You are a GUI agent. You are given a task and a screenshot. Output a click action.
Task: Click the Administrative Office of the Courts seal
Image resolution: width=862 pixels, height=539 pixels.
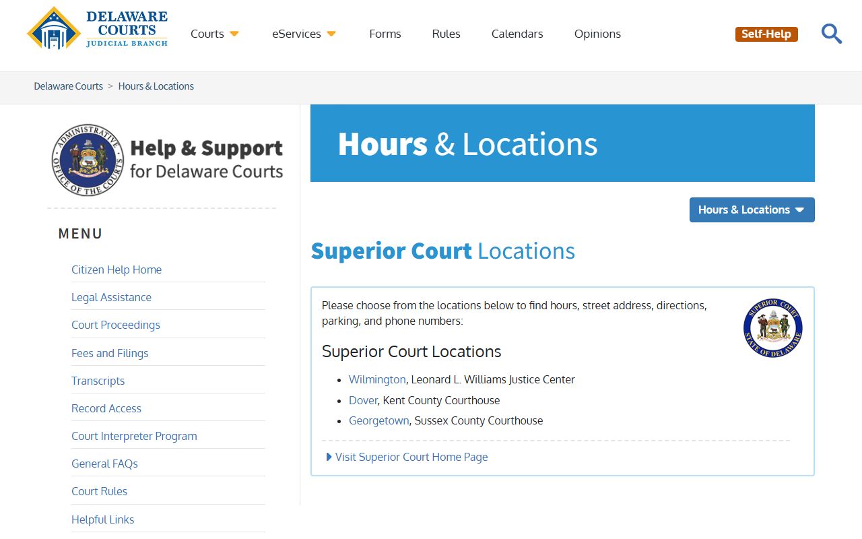click(x=88, y=160)
